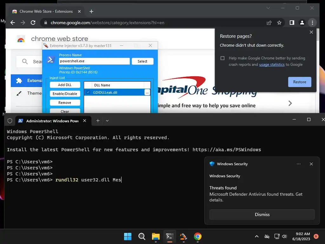This screenshot has height=244, width=325.
Task: Select the GDIDLLLeak.dll row text
Action: [x=105, y=92]
